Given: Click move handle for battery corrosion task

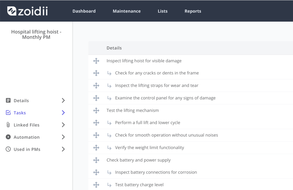Looking at the screenshot, I should pos(96,172).
